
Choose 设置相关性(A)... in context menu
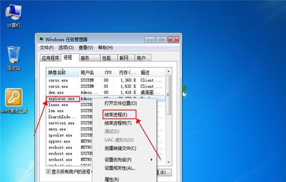pyautogui.click(x=124, y=168)
